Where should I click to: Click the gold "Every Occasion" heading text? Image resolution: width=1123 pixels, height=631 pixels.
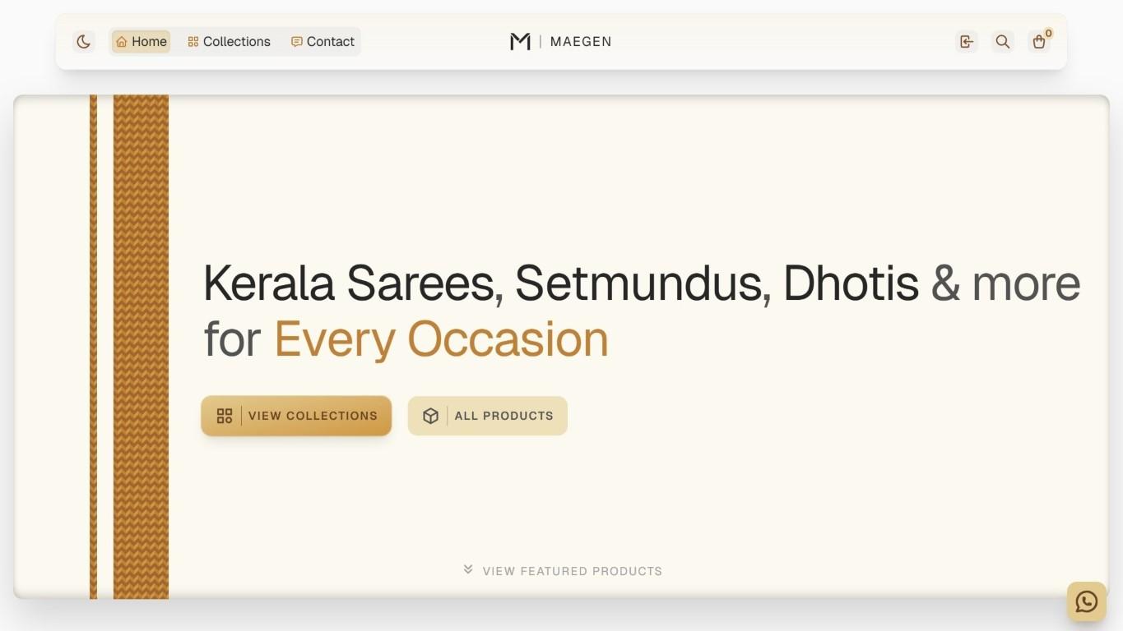pos(441,339)
